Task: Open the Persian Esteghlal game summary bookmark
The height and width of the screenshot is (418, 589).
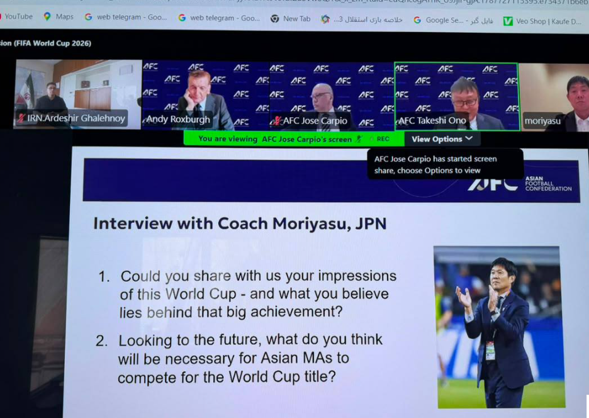Action: (x=362, y=20)
